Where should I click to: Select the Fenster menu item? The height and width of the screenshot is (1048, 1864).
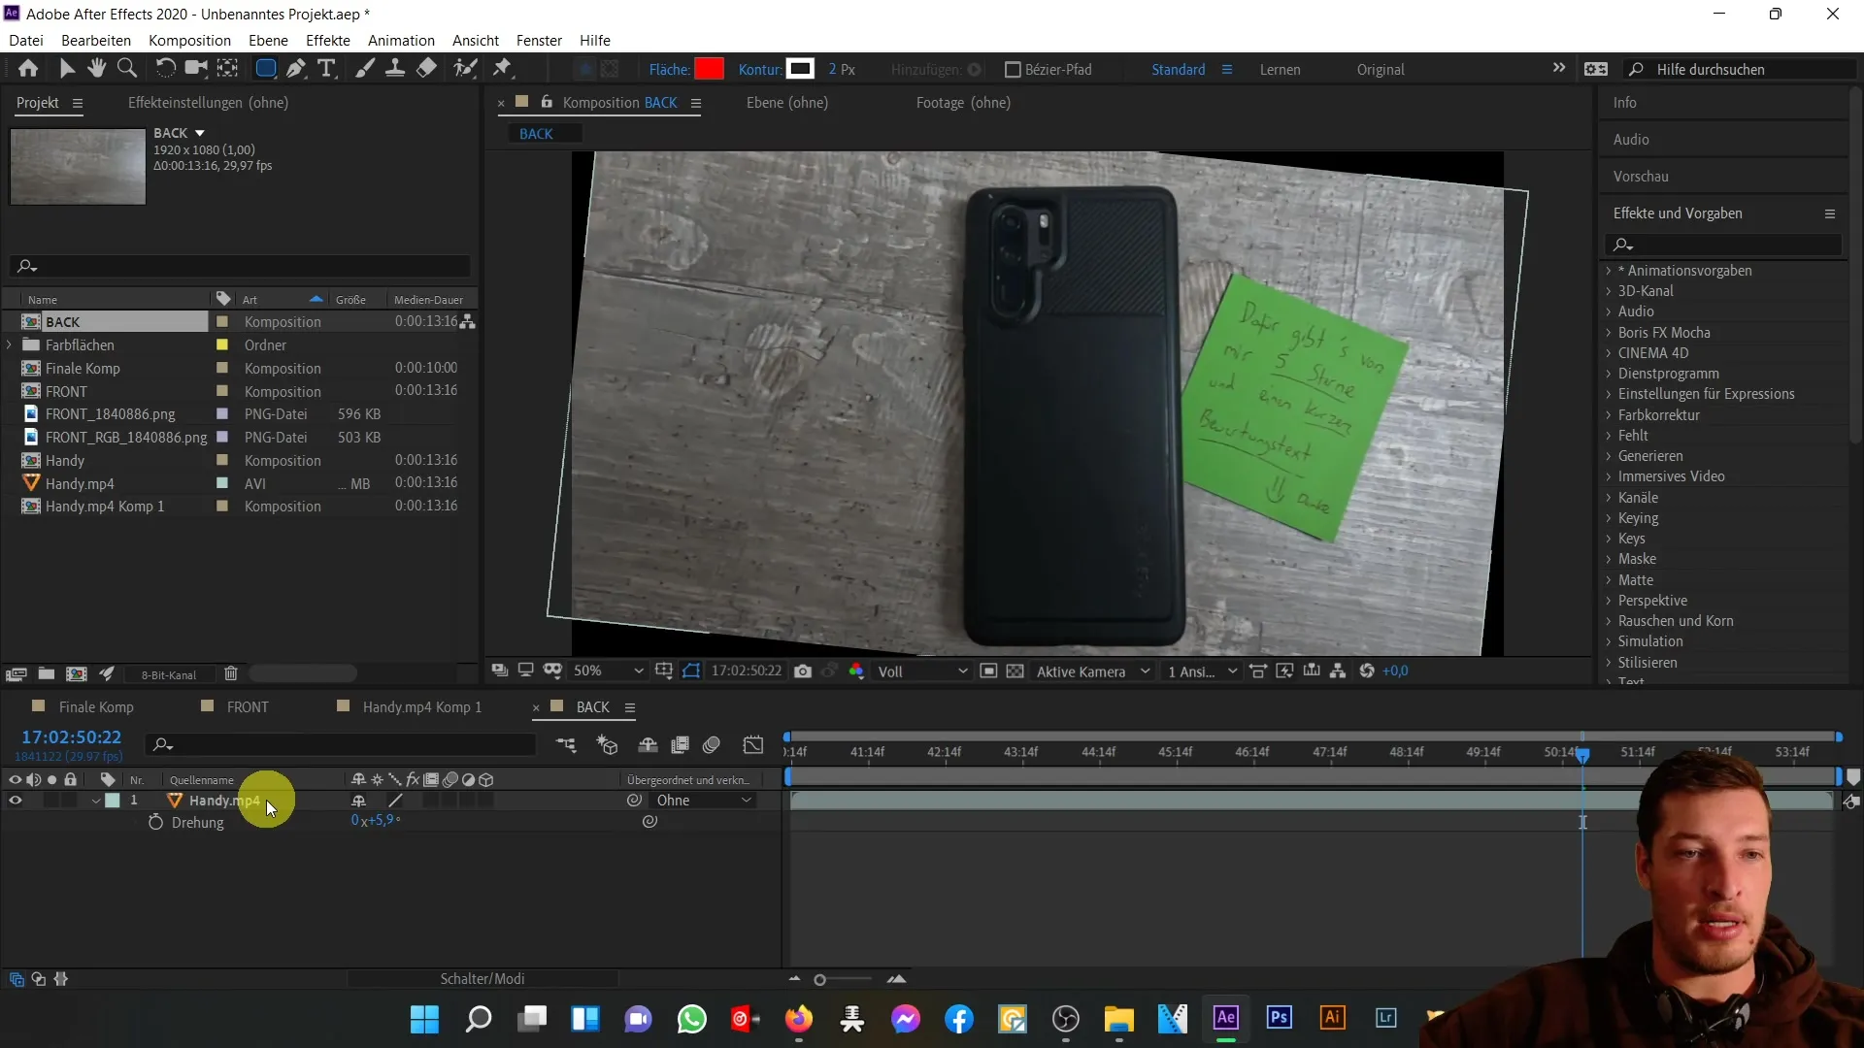point(538,40)
